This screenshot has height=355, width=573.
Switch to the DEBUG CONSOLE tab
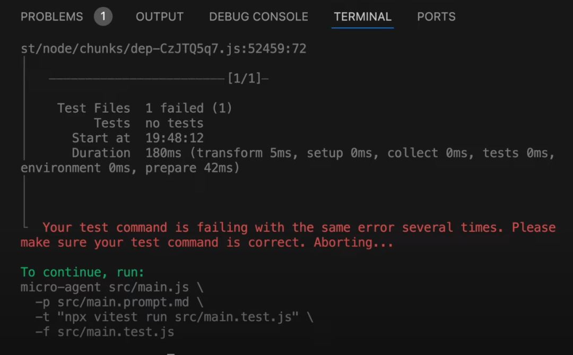click(x=258, y=17)
